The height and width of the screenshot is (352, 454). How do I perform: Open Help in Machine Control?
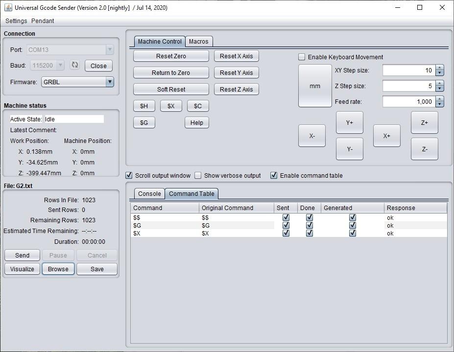coord(196,123)
